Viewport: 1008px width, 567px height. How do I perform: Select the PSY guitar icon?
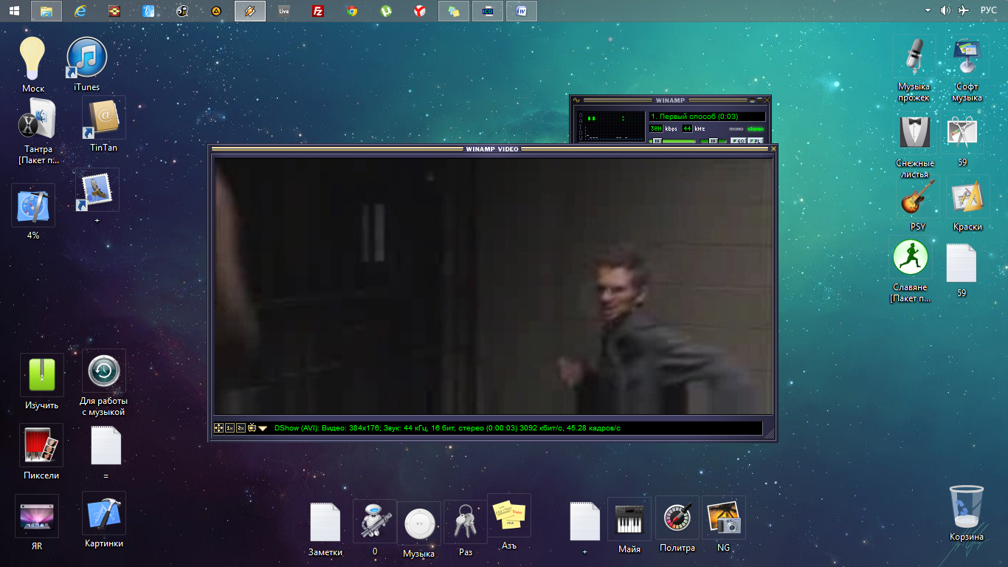point(918,204)
